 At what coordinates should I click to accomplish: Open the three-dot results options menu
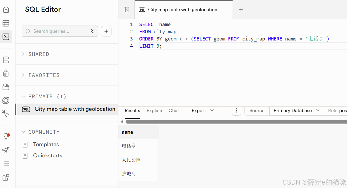(x=236, y=111)
